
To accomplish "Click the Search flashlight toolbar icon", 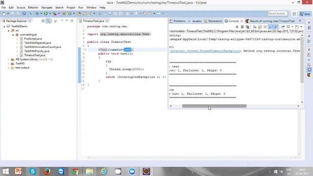I will [x=90, y=14].
